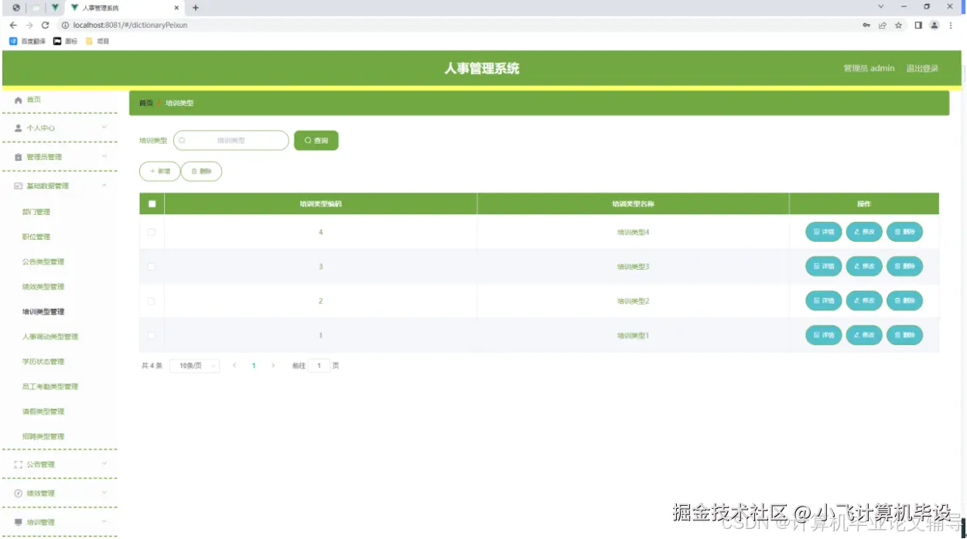Click the 查询 search button
The height and width of the screenshot is (539, 967).
[x=316, y=141]
